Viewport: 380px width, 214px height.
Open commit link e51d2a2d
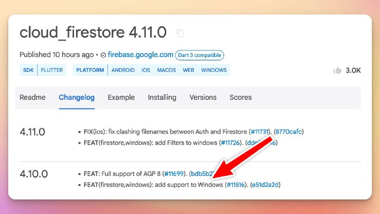click(265, 185)
